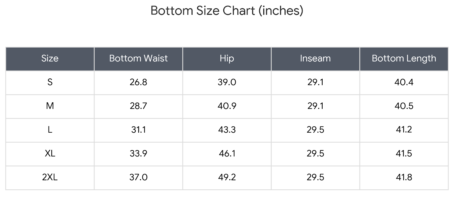
Task: Select the Size column header
Action: click(x=50, y=58)
